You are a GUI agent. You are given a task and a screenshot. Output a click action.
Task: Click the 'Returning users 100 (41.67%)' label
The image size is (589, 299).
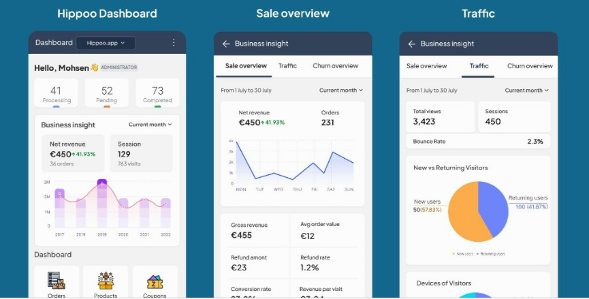(528, 202)
